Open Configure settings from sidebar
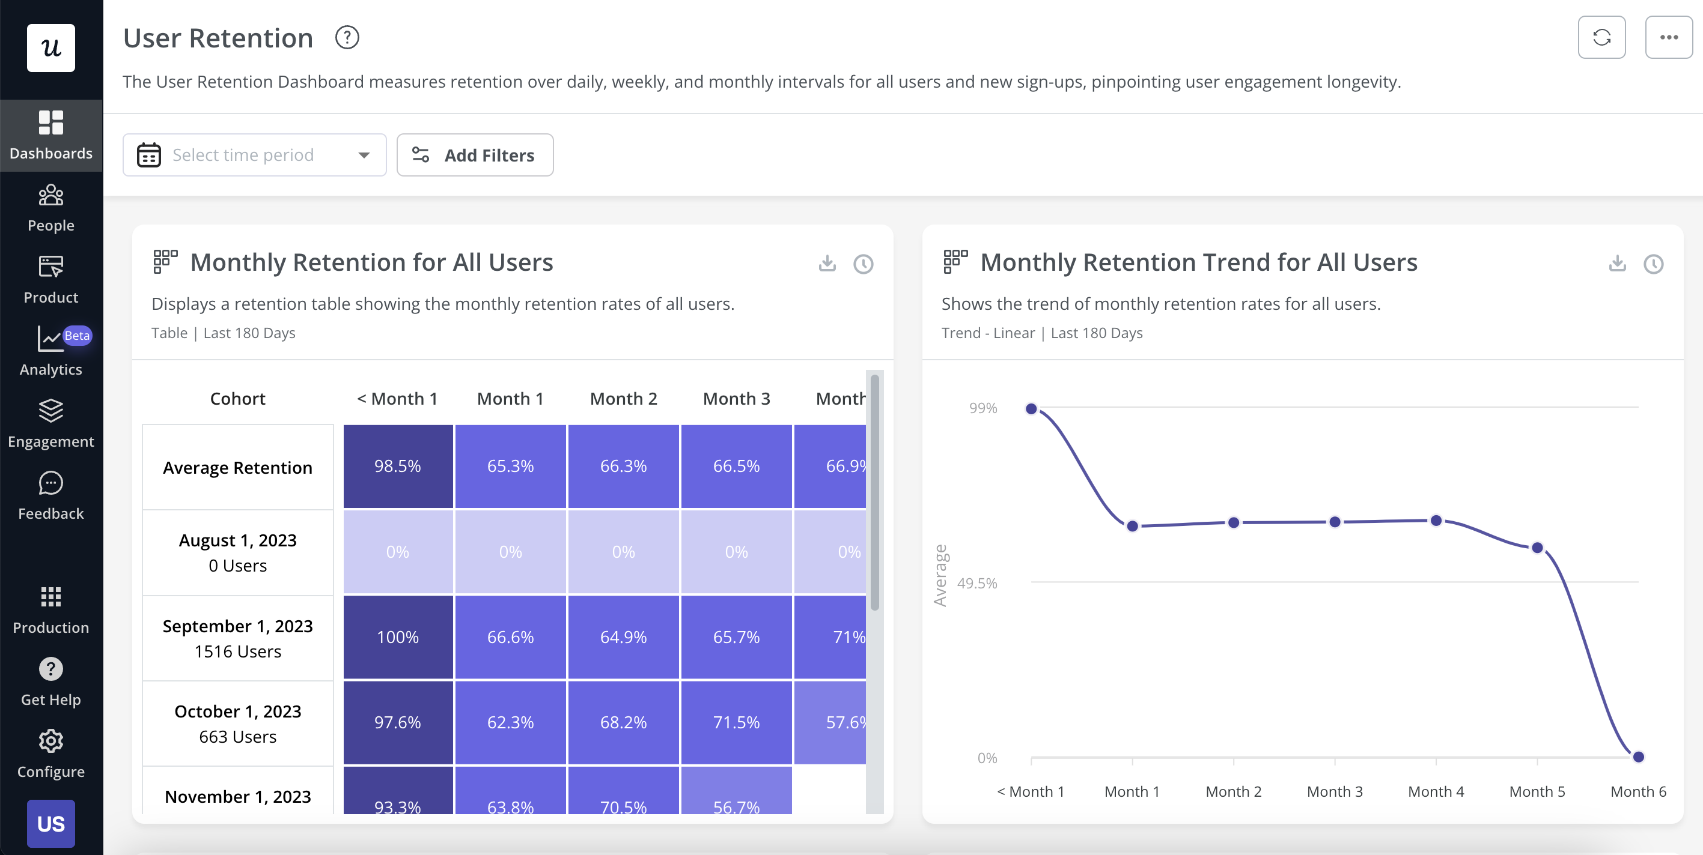Screen dimensions: 1703x855 51,754
